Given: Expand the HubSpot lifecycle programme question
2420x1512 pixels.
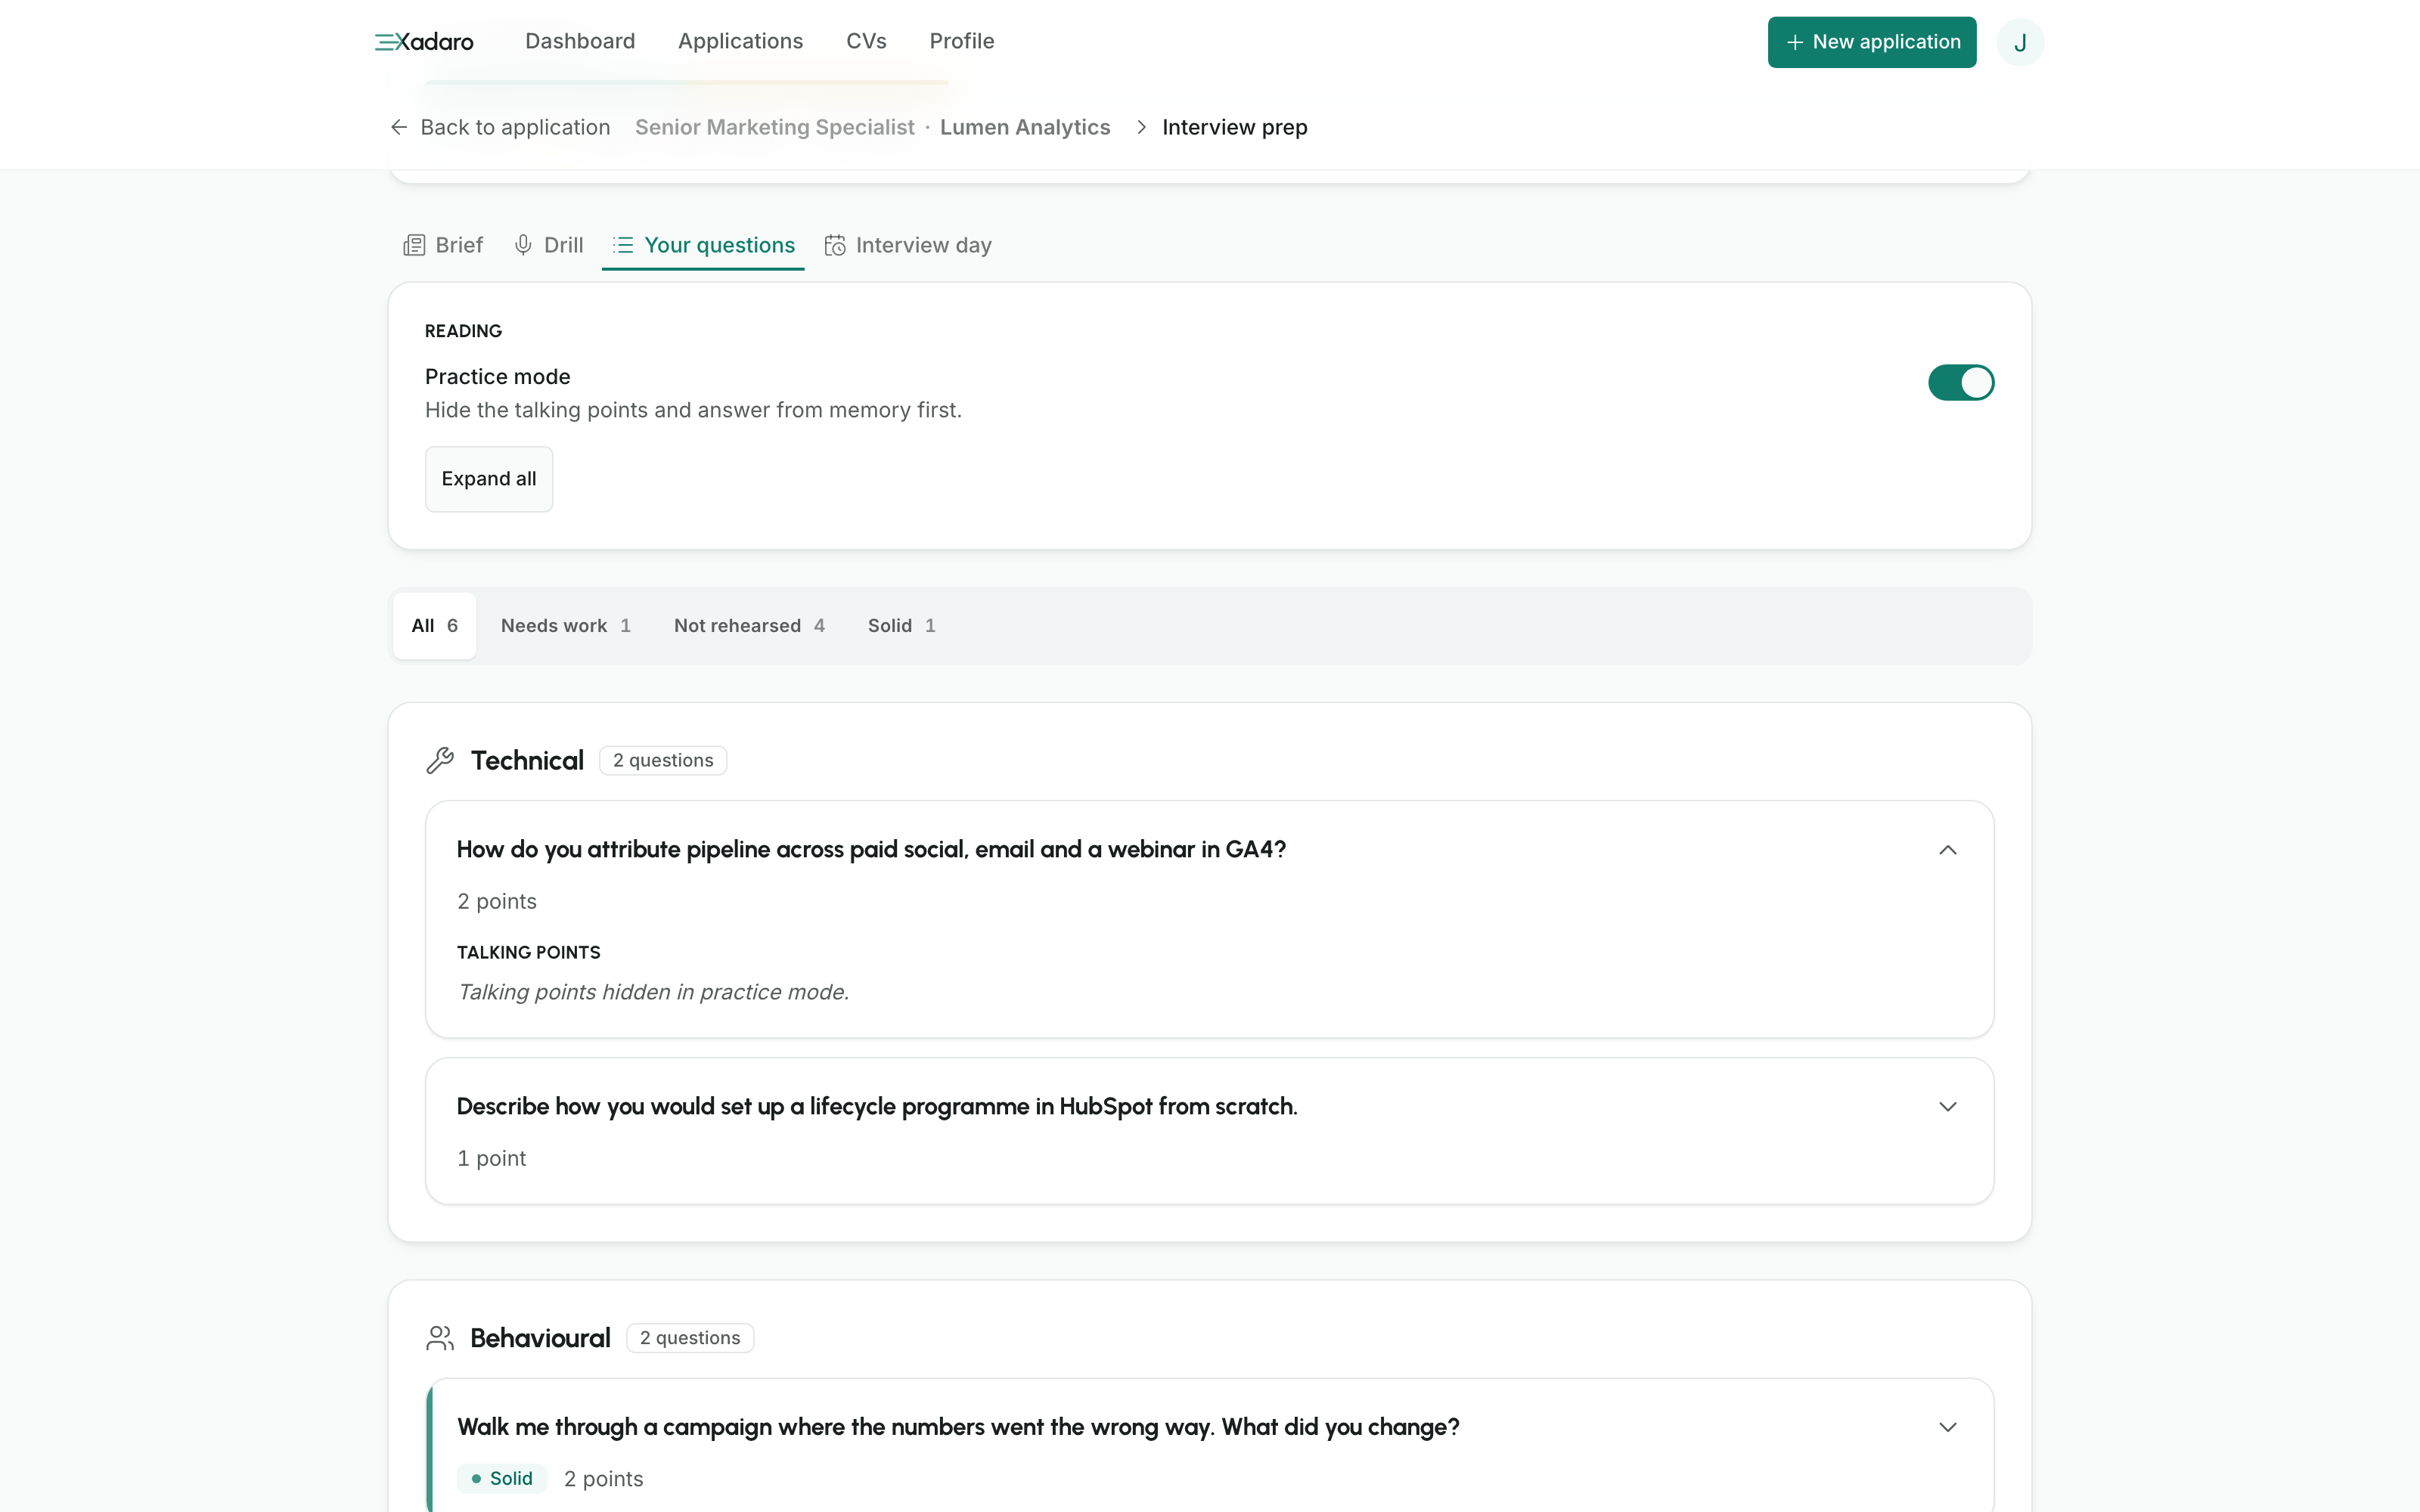Looking at the screenshot, I should (1948, 1106).
